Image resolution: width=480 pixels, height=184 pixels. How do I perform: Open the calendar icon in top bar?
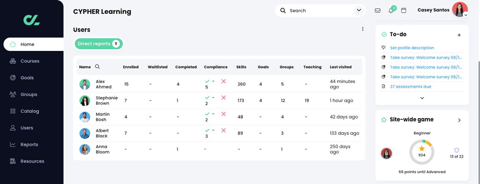[x=403, y=10]
